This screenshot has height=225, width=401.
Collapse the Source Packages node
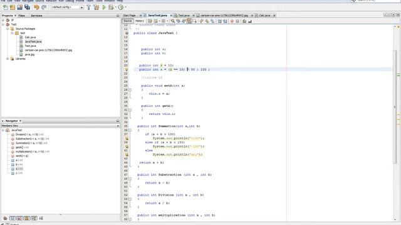click(x=8, y=29)
